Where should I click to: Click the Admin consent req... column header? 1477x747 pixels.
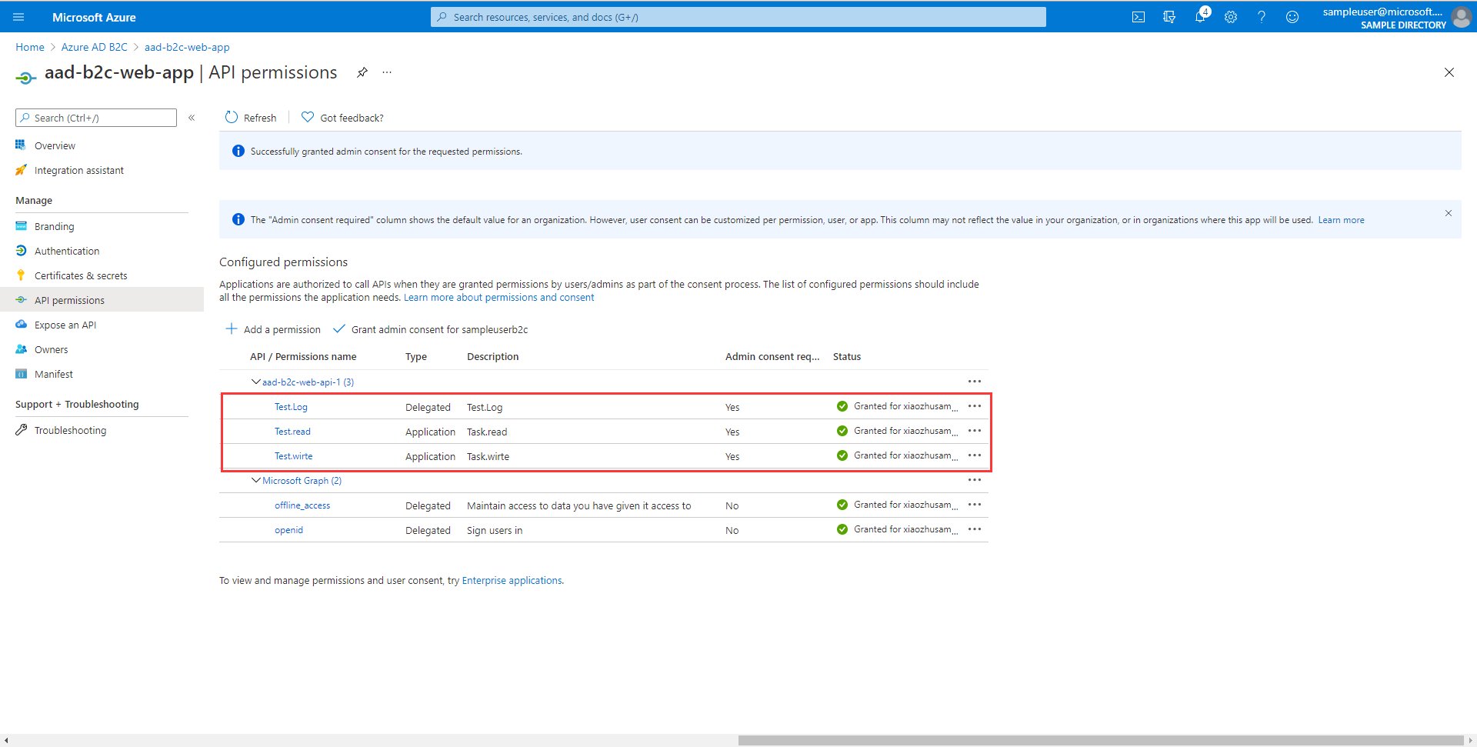click(x=772, y=357)
